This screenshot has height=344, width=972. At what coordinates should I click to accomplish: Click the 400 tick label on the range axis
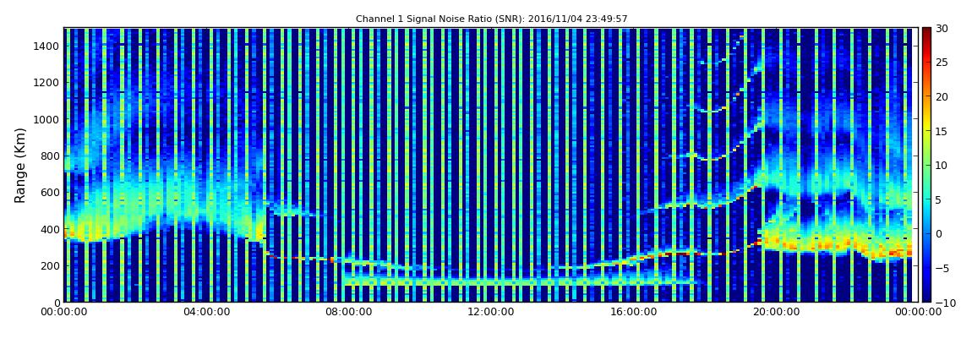coord(50,229)
